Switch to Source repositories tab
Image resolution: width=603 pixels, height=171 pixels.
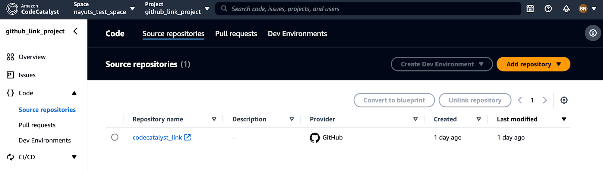click(x=173, y=34)
